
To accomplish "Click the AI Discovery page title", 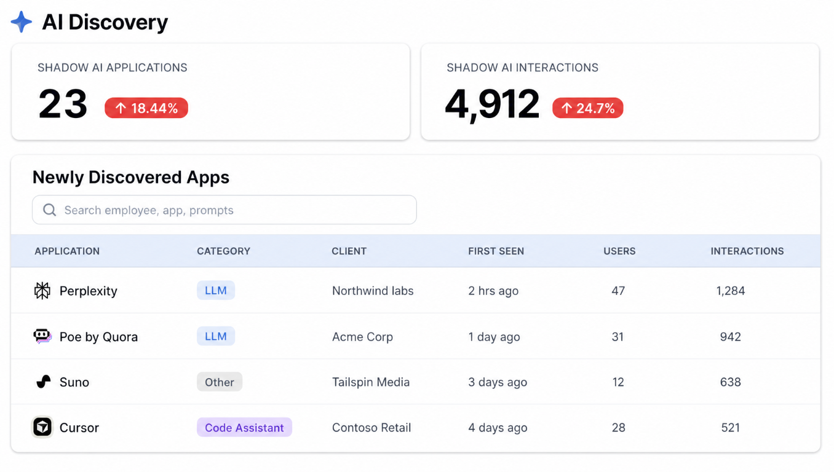I will 105,22.
